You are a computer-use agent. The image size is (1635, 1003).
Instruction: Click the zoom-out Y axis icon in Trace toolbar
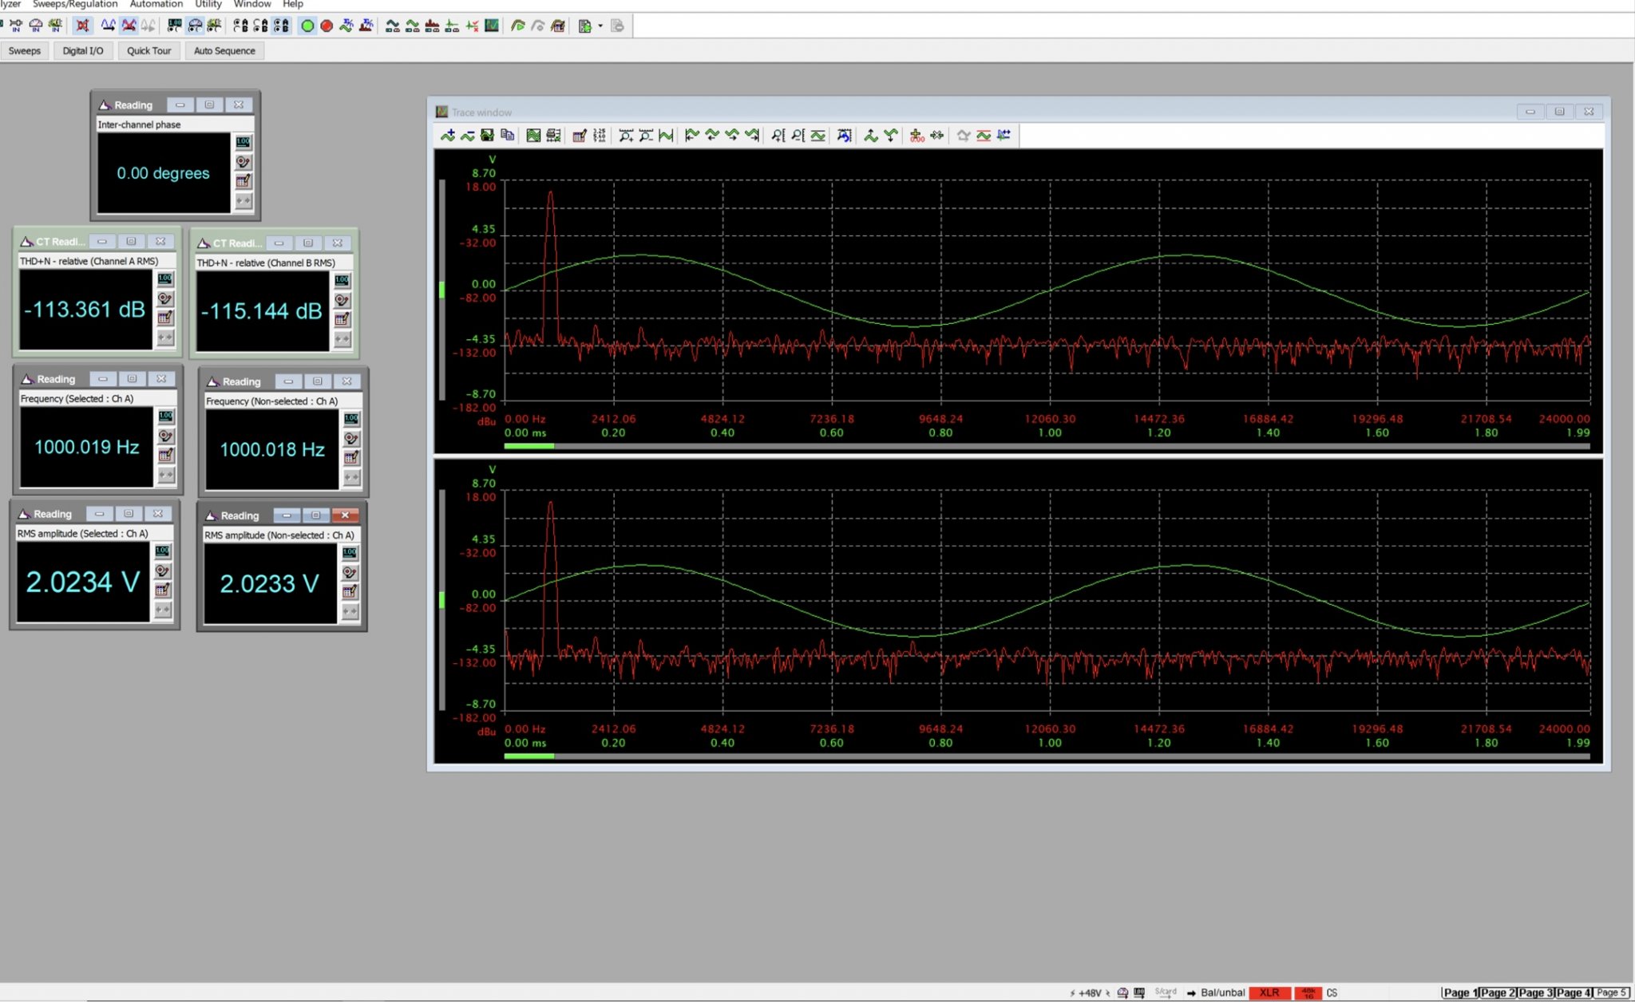tap(798, 136)
